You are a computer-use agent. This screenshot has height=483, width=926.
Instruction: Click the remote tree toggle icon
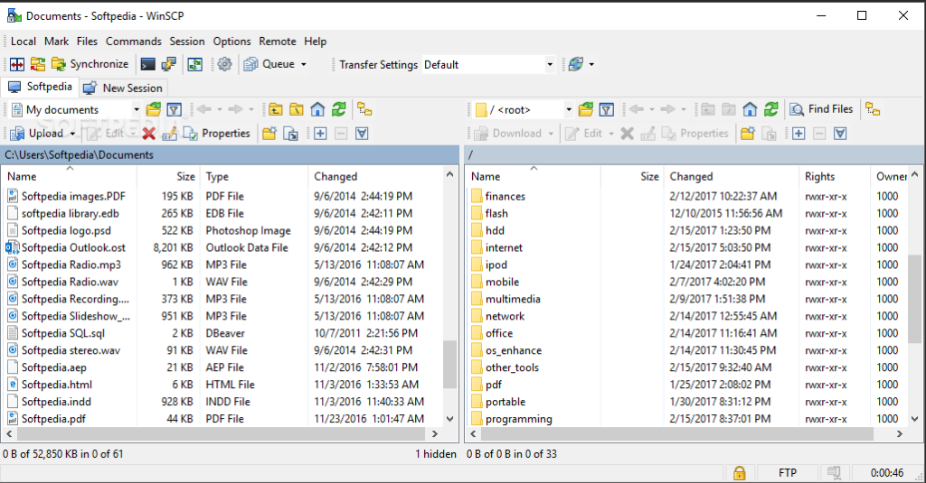tap(873, 110)
